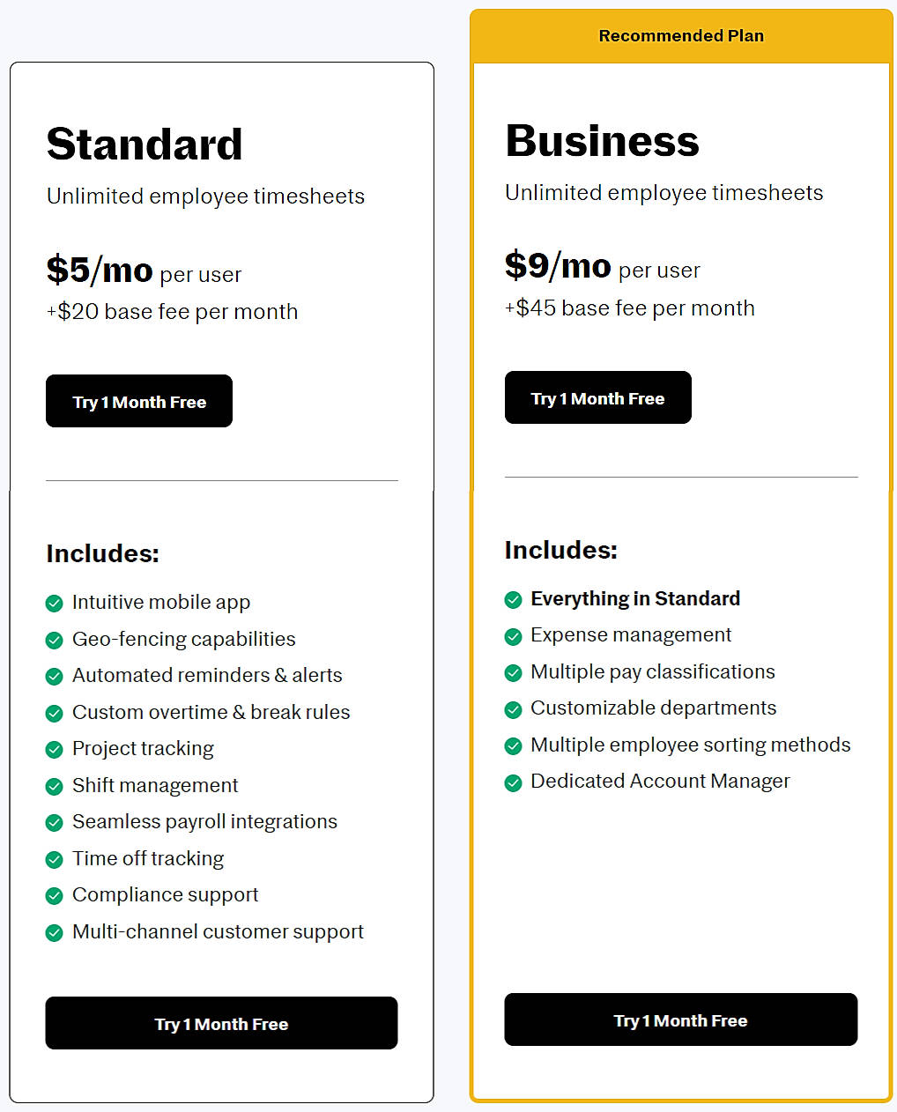Select the Recommended Plan banner
The image size is (897, 1112).
click(x=680, y=35)
